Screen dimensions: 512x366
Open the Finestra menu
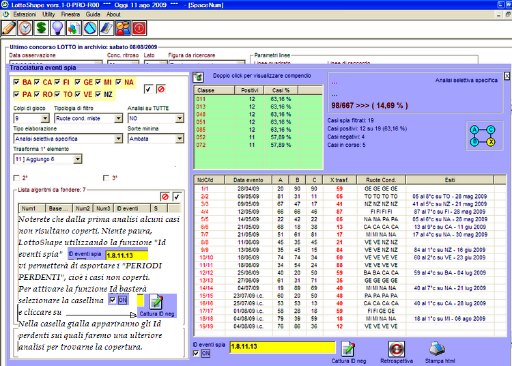click(x=70, y=14)
